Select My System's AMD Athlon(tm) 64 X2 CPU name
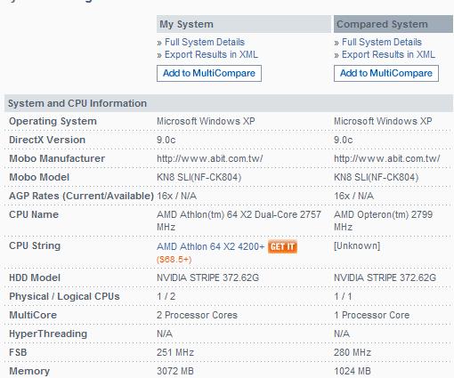 pyautogui.click(x=239, y=221)
